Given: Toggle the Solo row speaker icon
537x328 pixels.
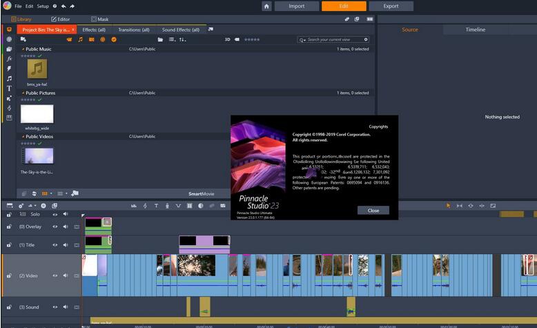Looking at the screenshot, I should 66,214.
